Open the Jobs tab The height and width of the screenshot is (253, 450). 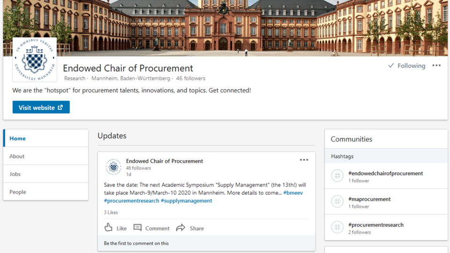(45, 174)
